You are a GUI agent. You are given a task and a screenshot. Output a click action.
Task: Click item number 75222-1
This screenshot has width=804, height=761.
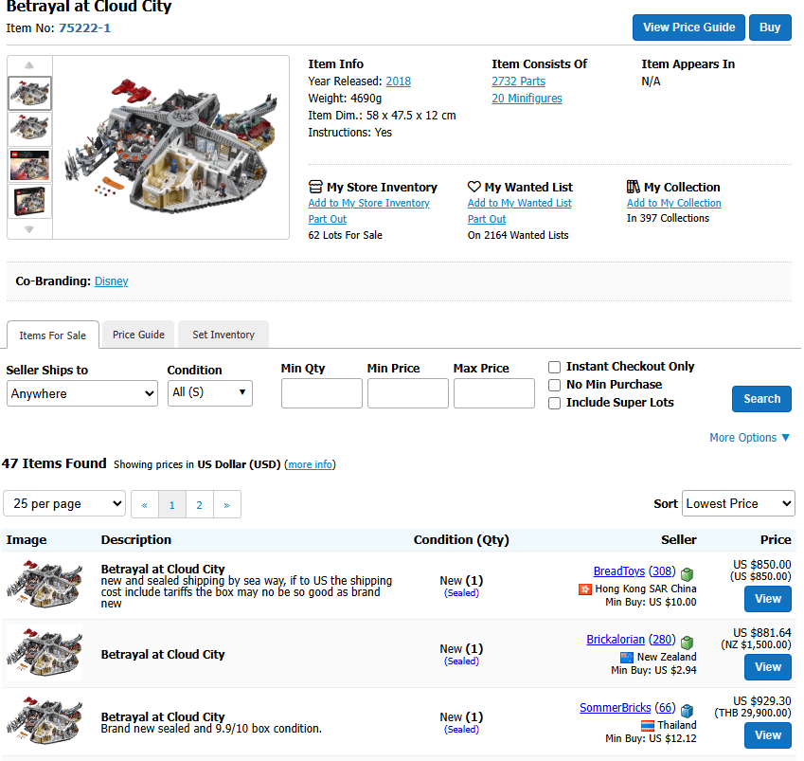(84, 27)
